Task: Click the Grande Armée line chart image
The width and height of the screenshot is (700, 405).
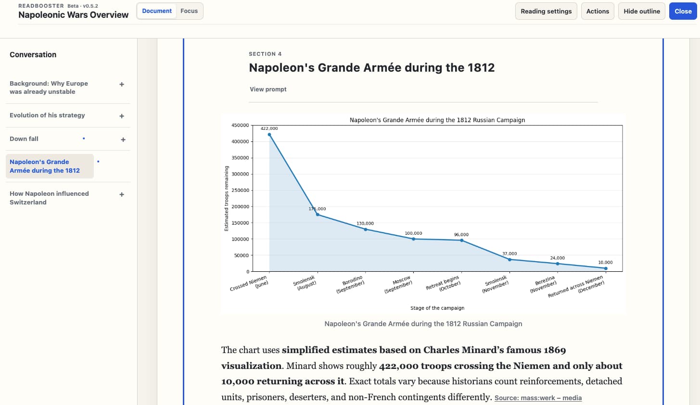Action: pos(423,214)
